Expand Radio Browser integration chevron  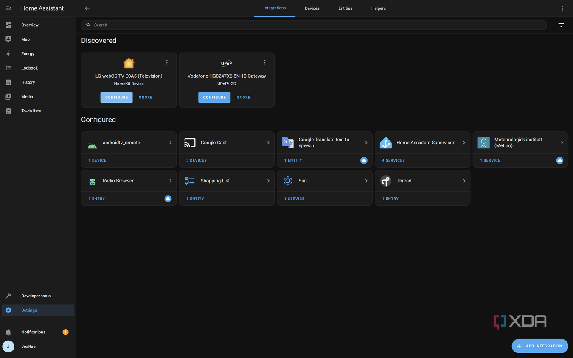coord(170,181)
